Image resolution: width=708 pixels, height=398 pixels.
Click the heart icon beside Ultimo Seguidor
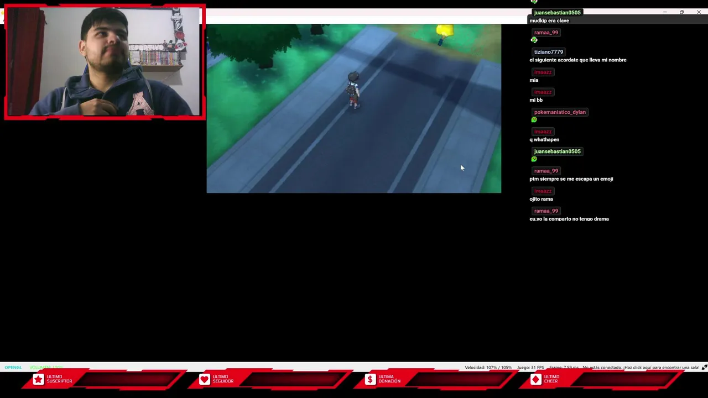205,379
